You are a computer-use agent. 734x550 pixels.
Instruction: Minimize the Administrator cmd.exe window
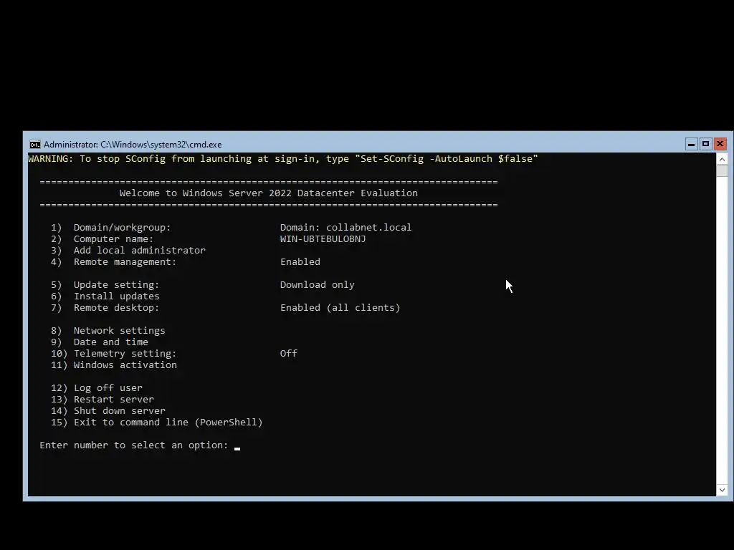pos(692,144)
